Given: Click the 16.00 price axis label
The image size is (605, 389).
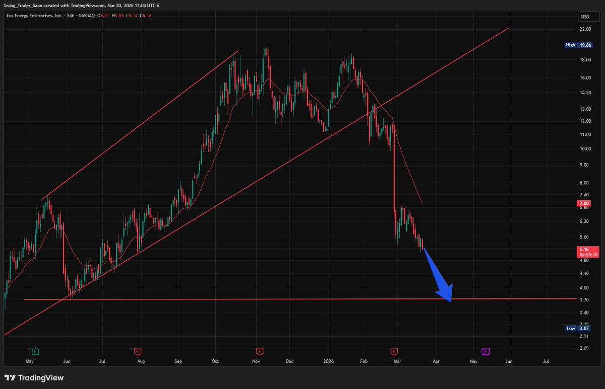Looking at the screenshot, I should tap(585, 78).
